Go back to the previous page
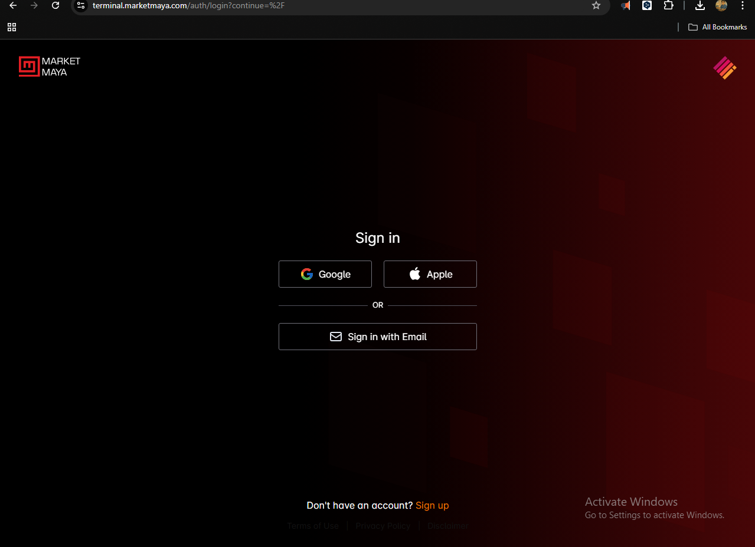 click(x=13, y=5)
